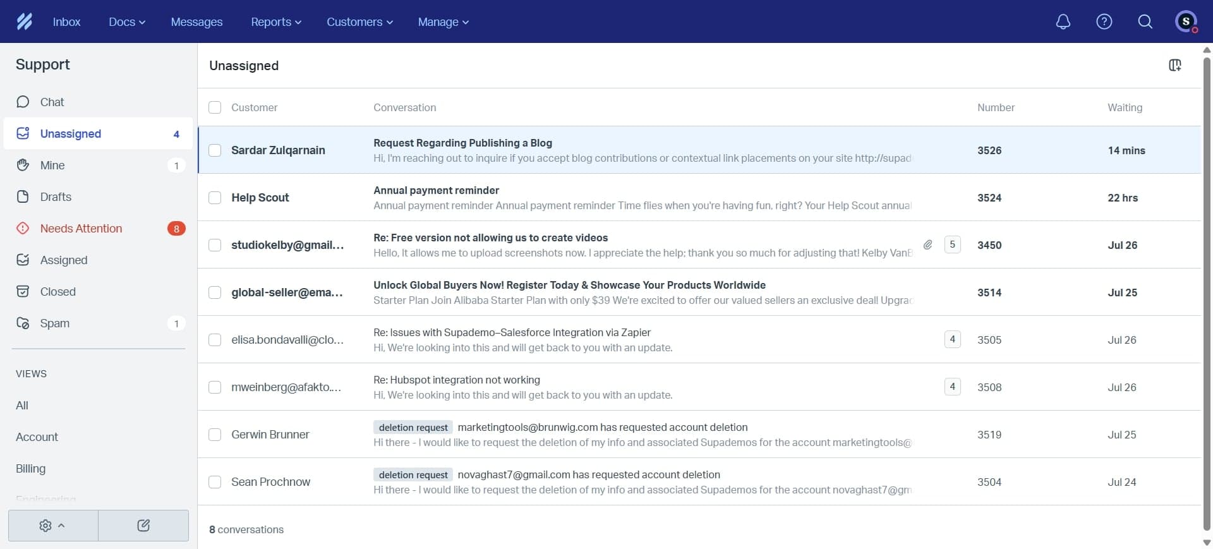Expand the inbox settings gear menu
The width and height of the screenshot is (1213, 549).
coord(52,525)
